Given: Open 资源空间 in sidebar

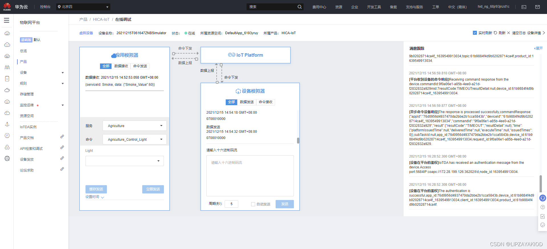Looking at the screenshot, I should [x=27, y=116].
